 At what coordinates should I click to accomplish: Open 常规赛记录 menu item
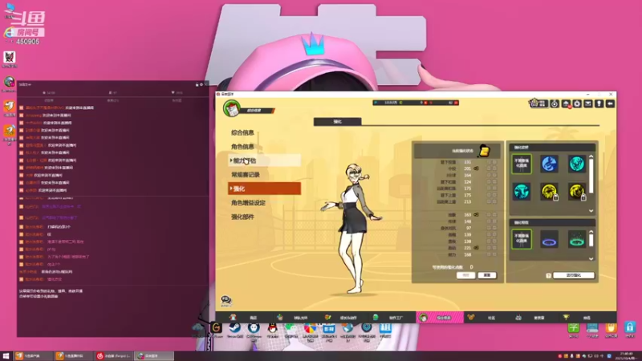(x=246, y=175)
